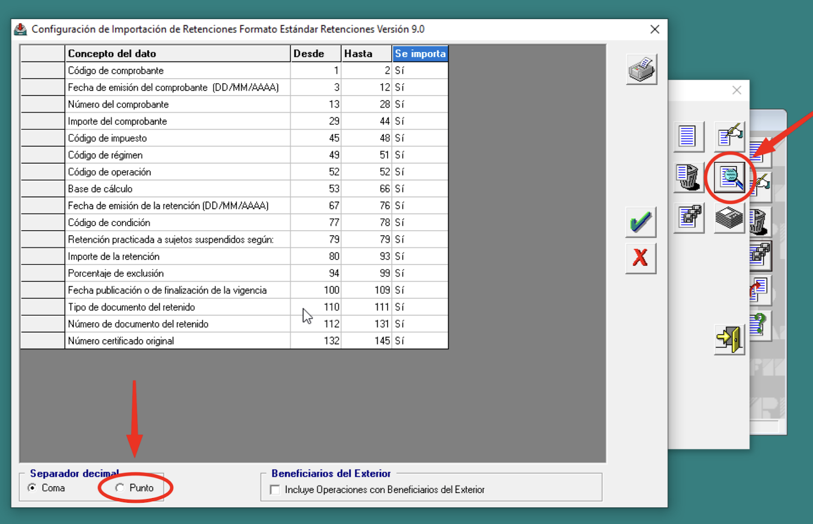Click the Se importa column header
Image resolution: width=813 pixels, height=524 pixels.
pos(420,53)
